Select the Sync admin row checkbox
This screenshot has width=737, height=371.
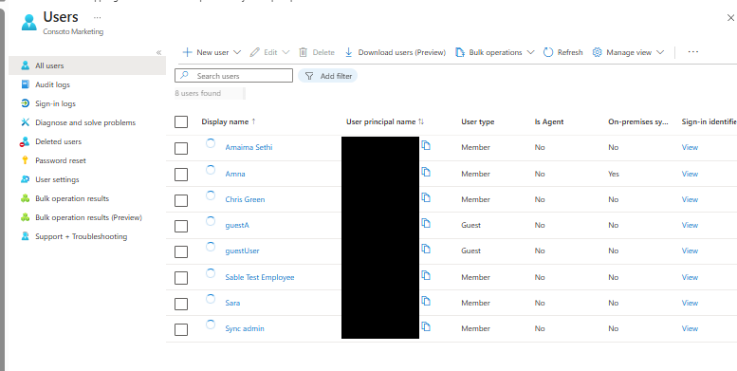click(x=181, y=329)
